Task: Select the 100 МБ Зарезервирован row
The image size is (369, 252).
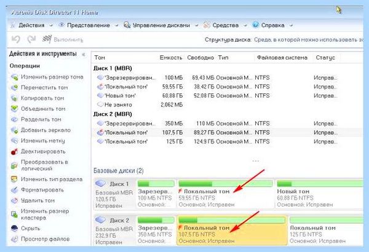Action: tap(227, 77)
